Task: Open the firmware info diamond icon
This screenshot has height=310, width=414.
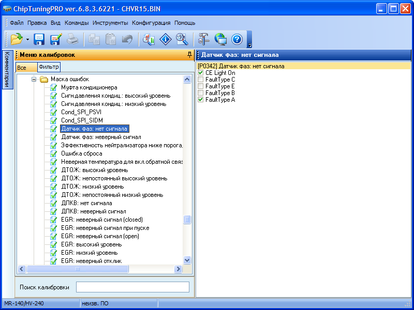Action: tap(165, 39)
